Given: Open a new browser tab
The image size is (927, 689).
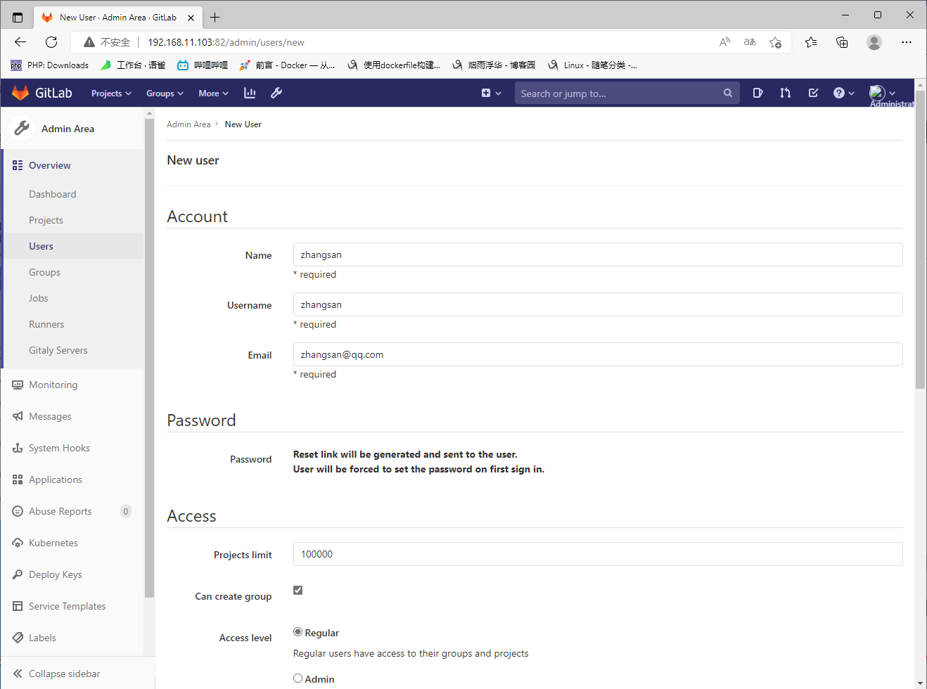Looking at the screenshot, I should [215, 18].
